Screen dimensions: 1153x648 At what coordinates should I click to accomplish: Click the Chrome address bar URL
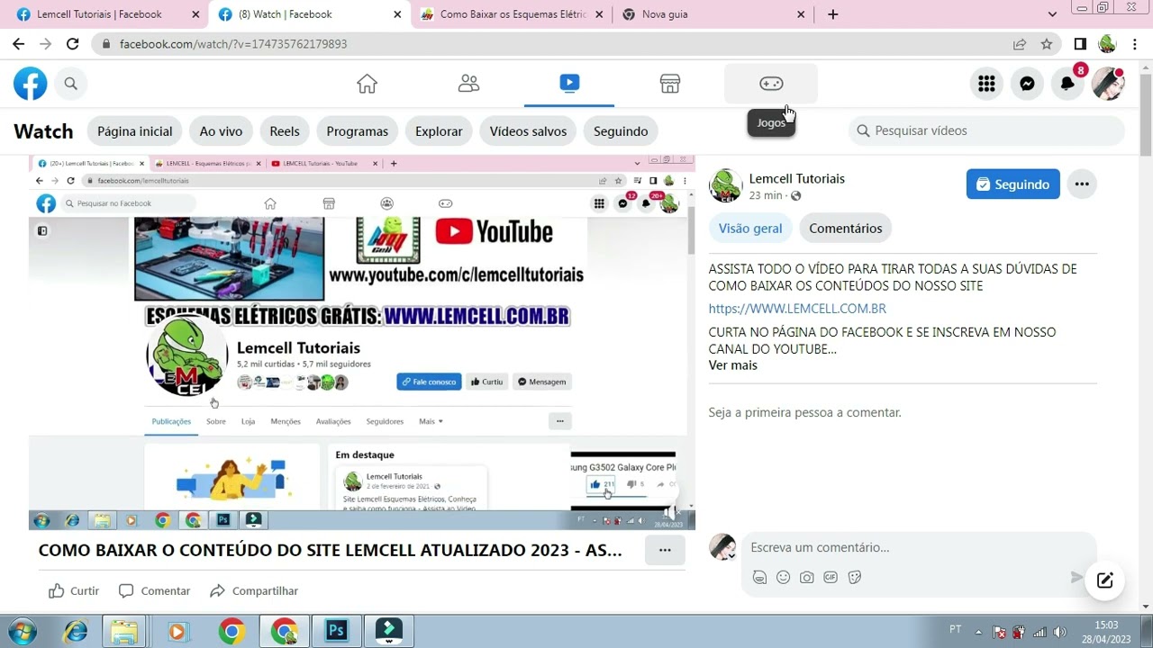click(x=233, y=43)
